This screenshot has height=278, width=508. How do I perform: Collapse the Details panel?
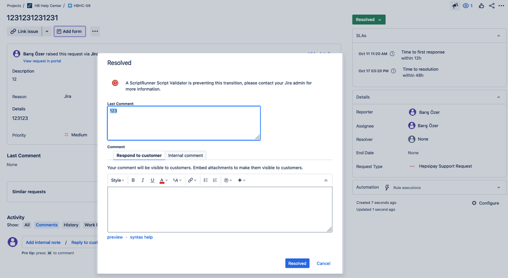(x=499, y=97)
